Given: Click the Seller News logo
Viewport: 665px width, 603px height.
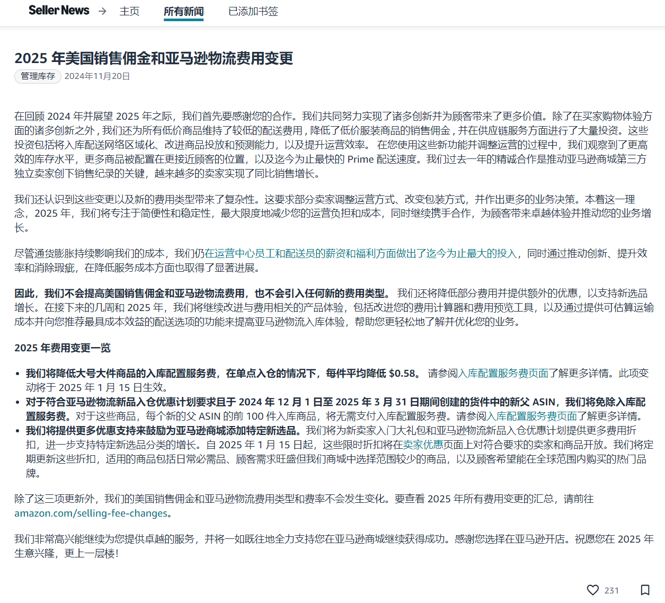Looking at the screenshot, I should [59, 11].
